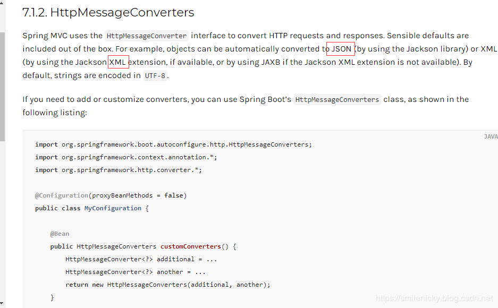The width and height of the screenshot is (498, 308).
Task: Click the return new HttpMessageConverters statement
Action: coord(167,285)
